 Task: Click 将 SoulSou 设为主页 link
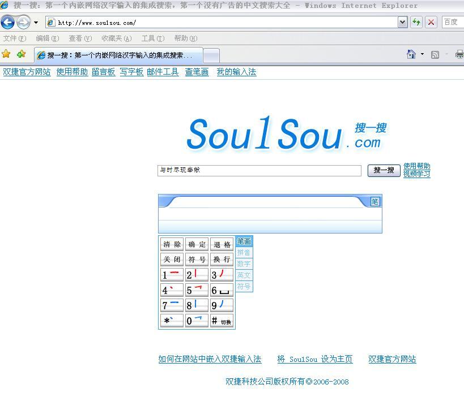pyautogui.click(x=315, y=359)
